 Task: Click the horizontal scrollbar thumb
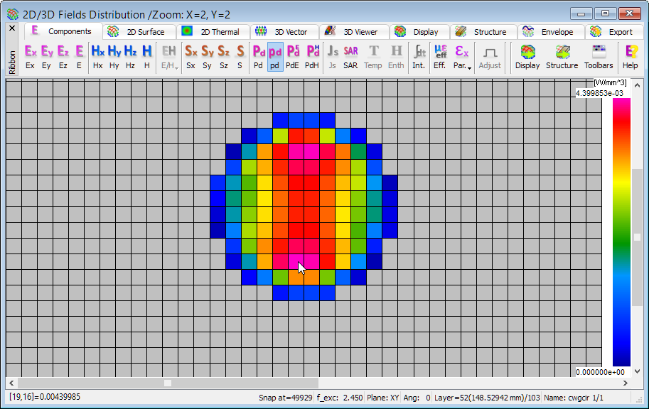click(168, 383)
